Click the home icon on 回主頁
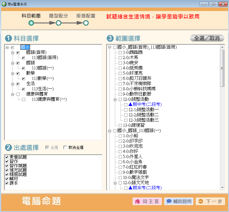Viewport: 229px width, 212px height. (x=138, y=202)
